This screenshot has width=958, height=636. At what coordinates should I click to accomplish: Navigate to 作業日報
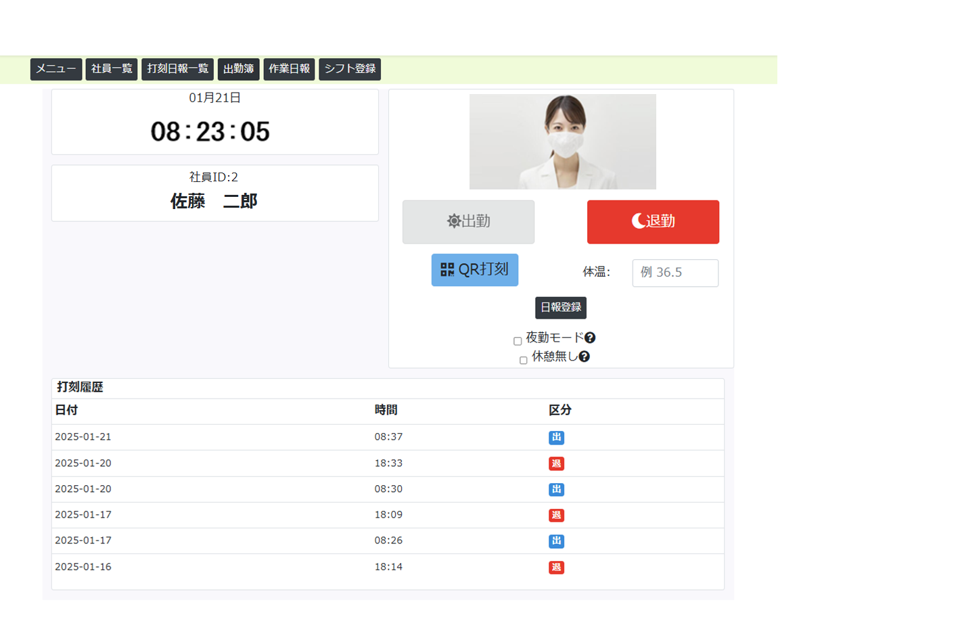[289, 69]
